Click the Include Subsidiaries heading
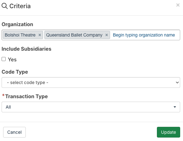This screenshot has width=183, height=141. click(x=26, y=49)
